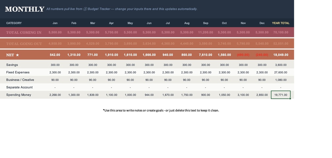Click the 11,200.00 Sep income cell
This screenshot has width=332, height=158.
(205, 33)
